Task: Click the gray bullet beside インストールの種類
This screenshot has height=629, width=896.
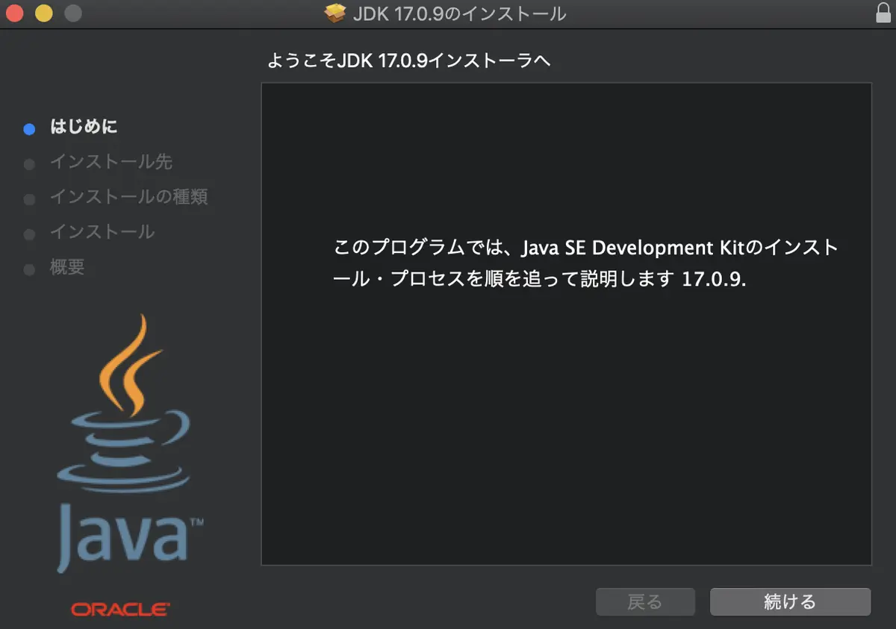Action: (29, 199)
